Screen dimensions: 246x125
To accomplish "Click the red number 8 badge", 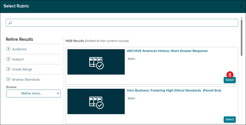I will (x=230, y=74).
